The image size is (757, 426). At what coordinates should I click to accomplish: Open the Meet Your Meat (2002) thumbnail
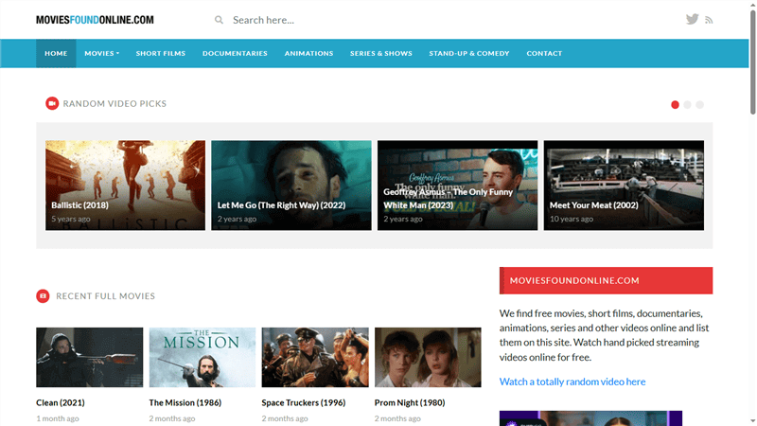[x=624, y=185]
